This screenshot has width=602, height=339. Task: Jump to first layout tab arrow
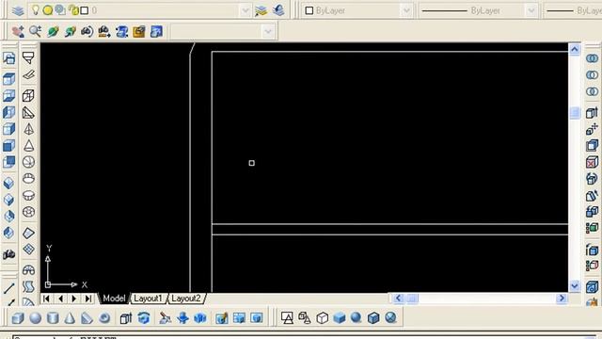(x=46, y=299)
